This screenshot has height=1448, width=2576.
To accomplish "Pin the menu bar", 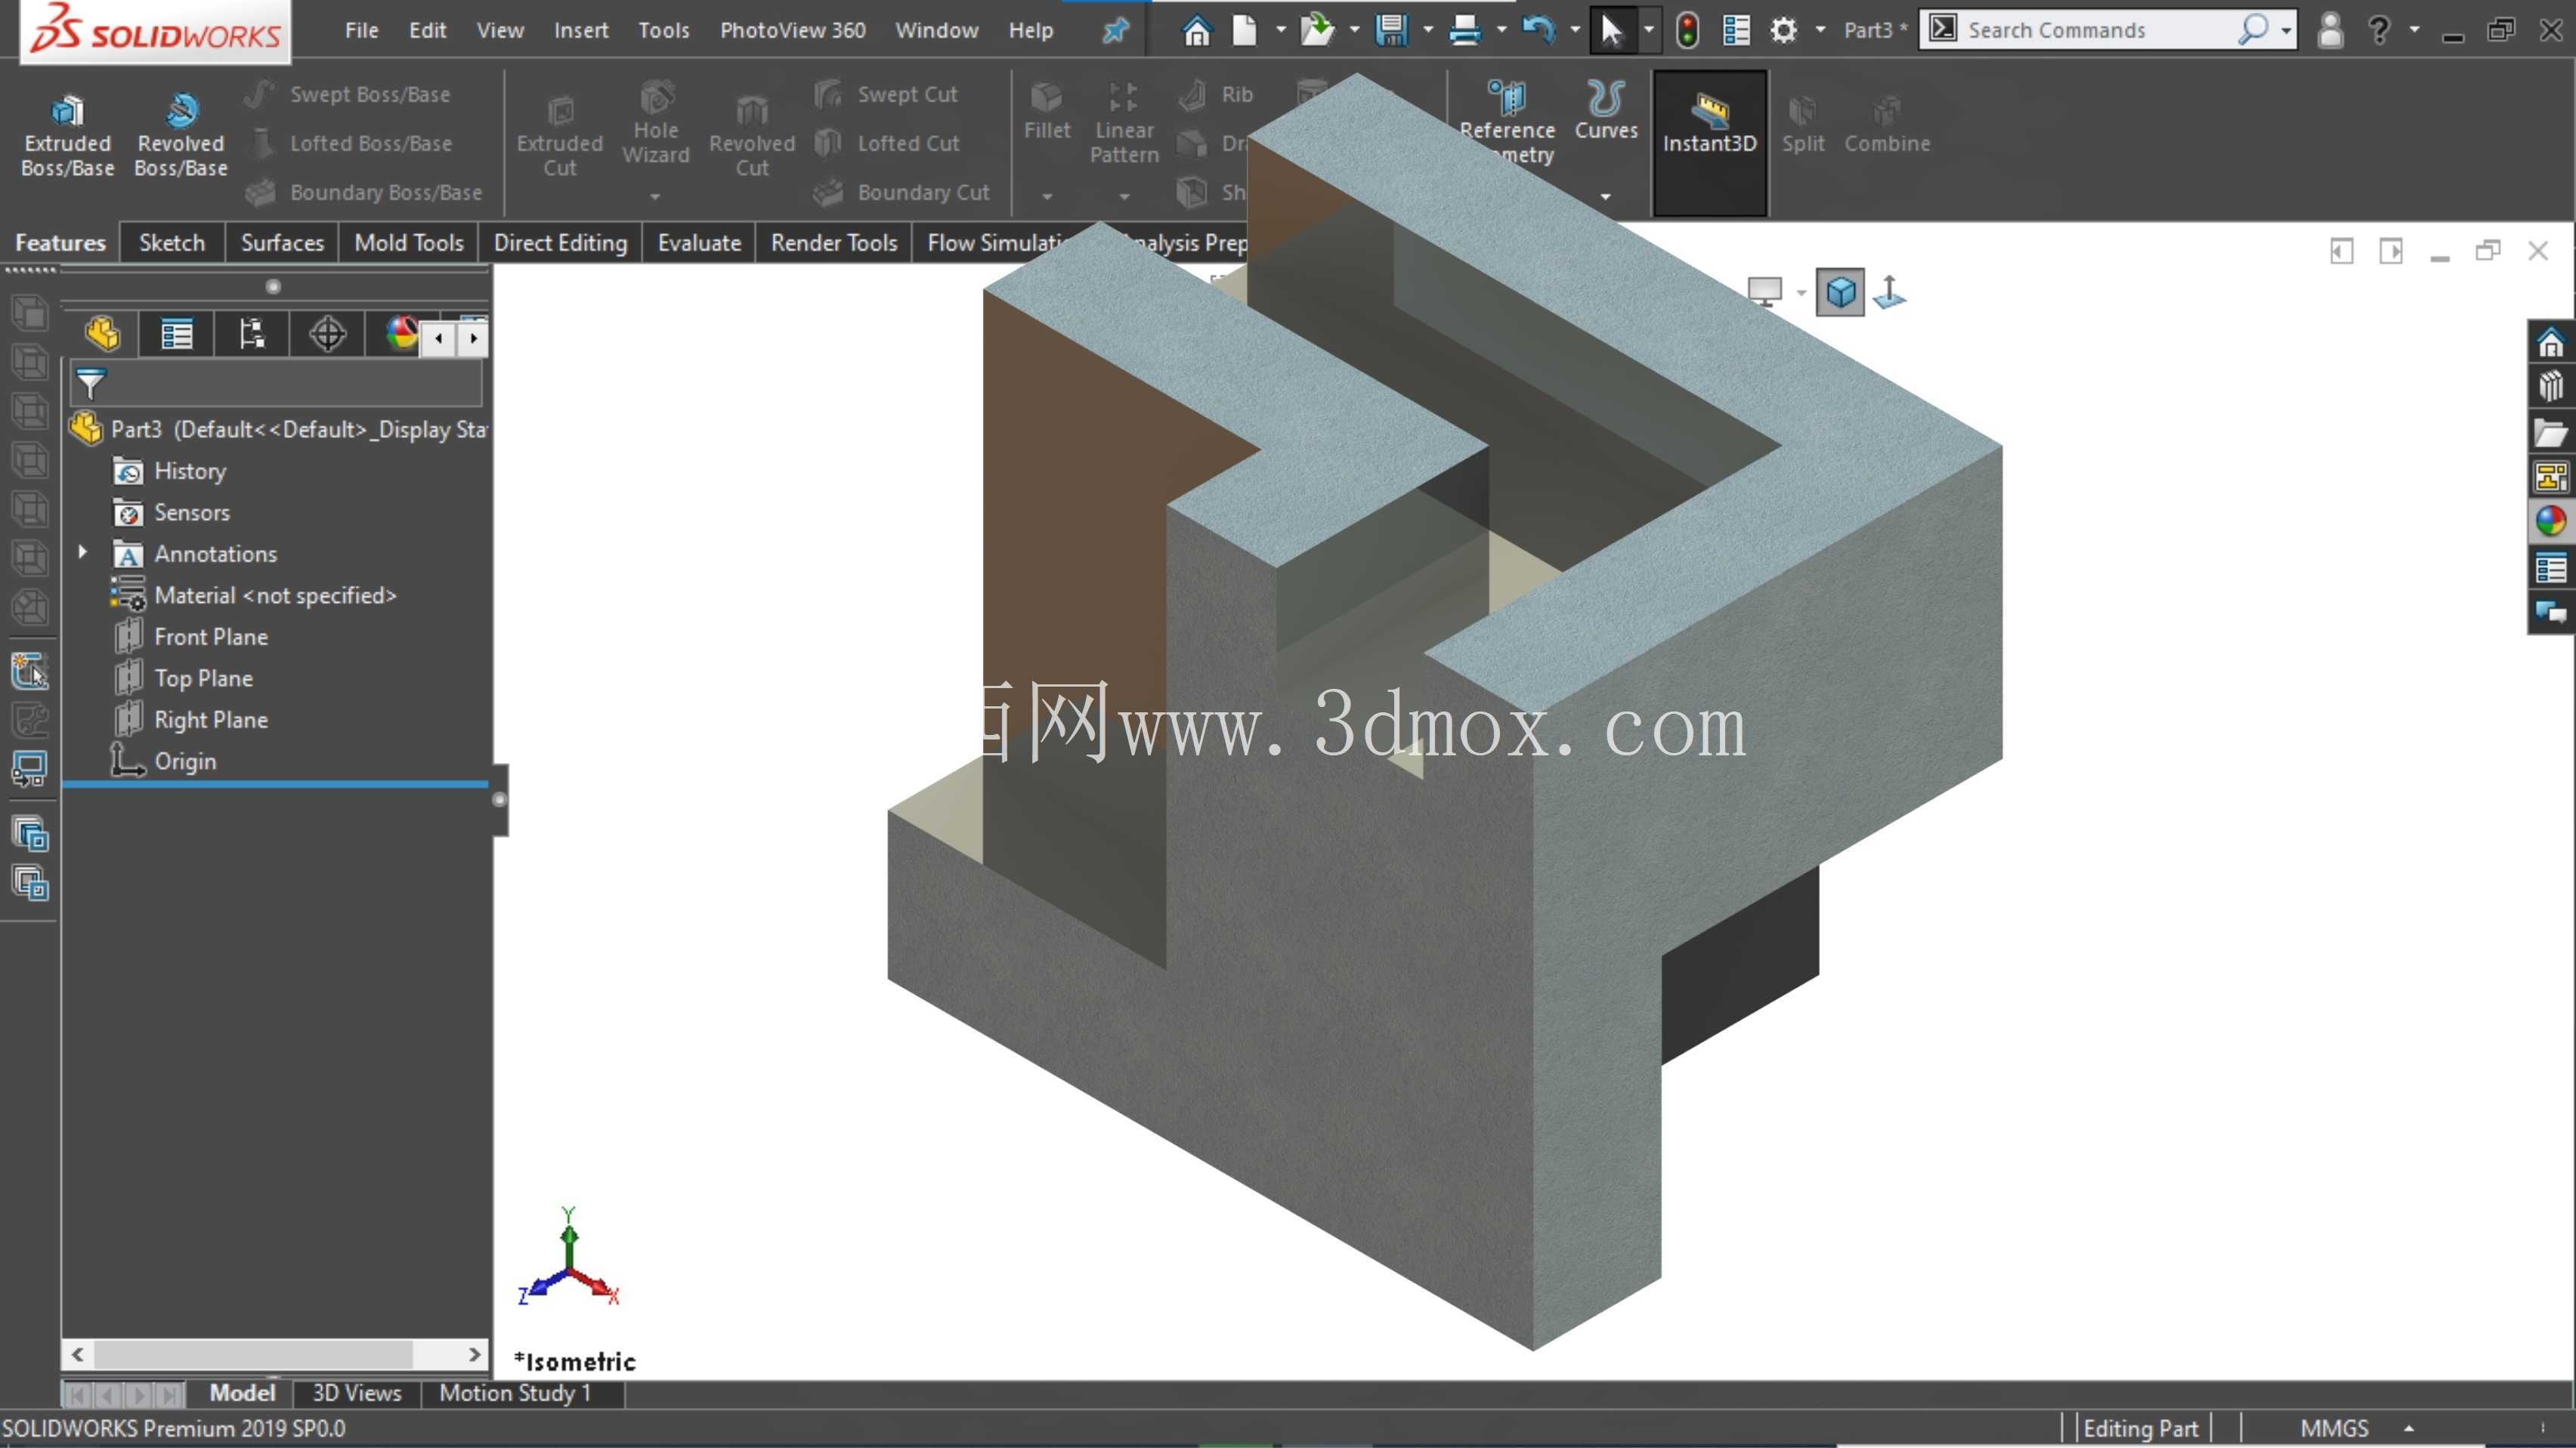I will coord(1114,30).
